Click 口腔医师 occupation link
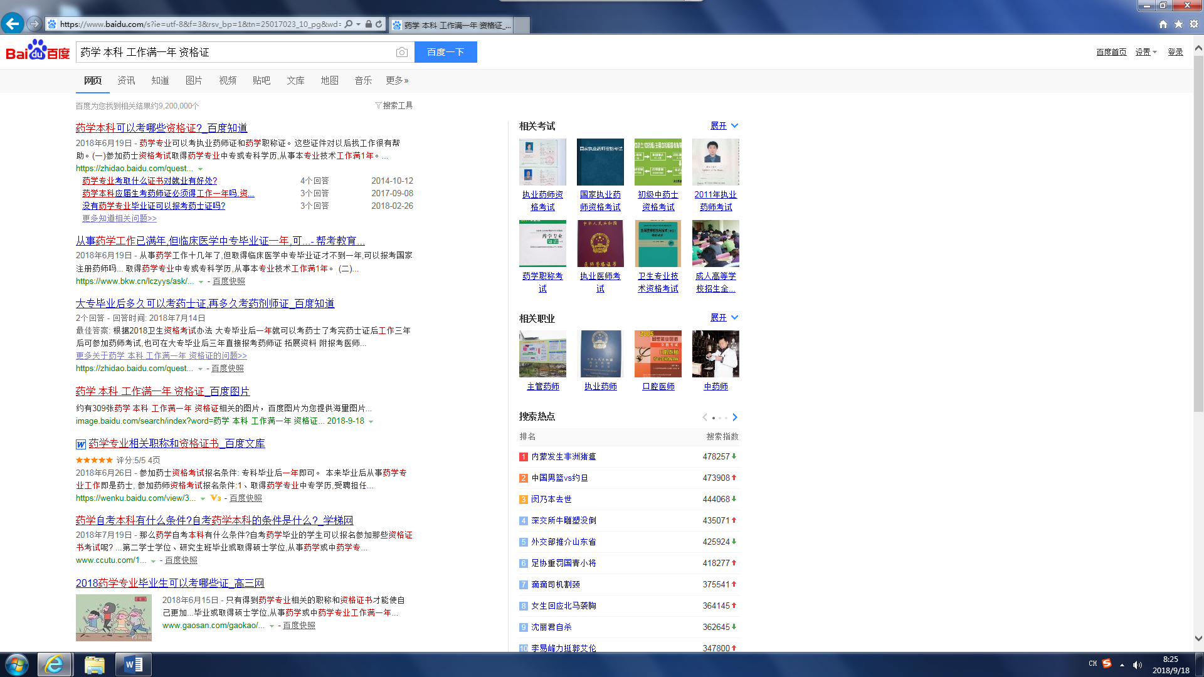The width and height of the screenshot is (1204, 677). tap(658, 386)
